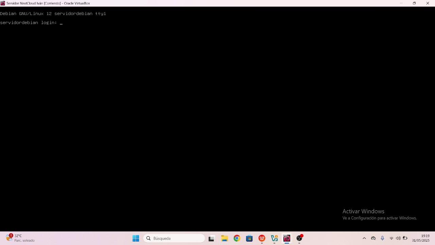Open the weather widget showing 32°C
Image resolution: width=435 pixels, height=245 pixels.
click(x=20, y=238)
